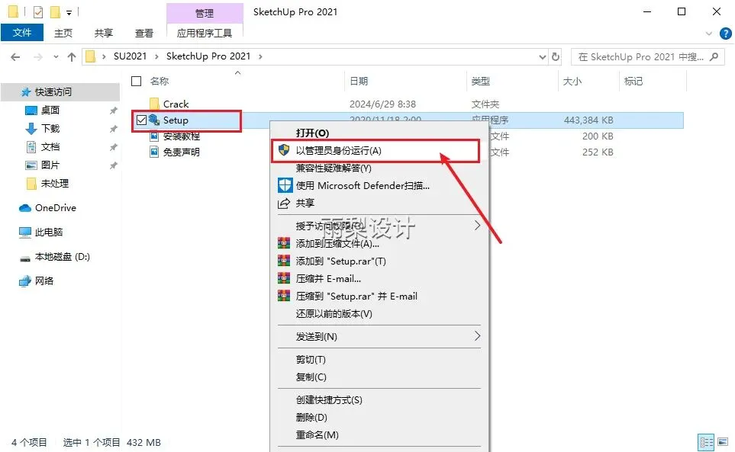Image resolution: width=735 pixels, height=452 pixels.
Task: Click the Forward navigation arrow
Action: coord(37,57)
